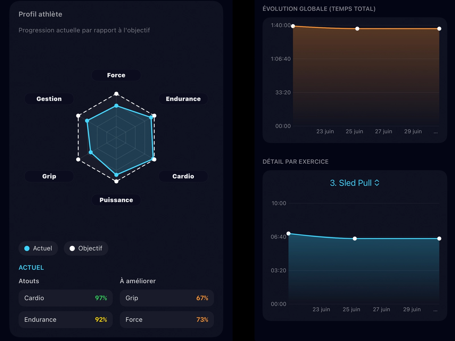Select the Cardio label on the radar chart
455x341 pixels.
click(183, 176)
